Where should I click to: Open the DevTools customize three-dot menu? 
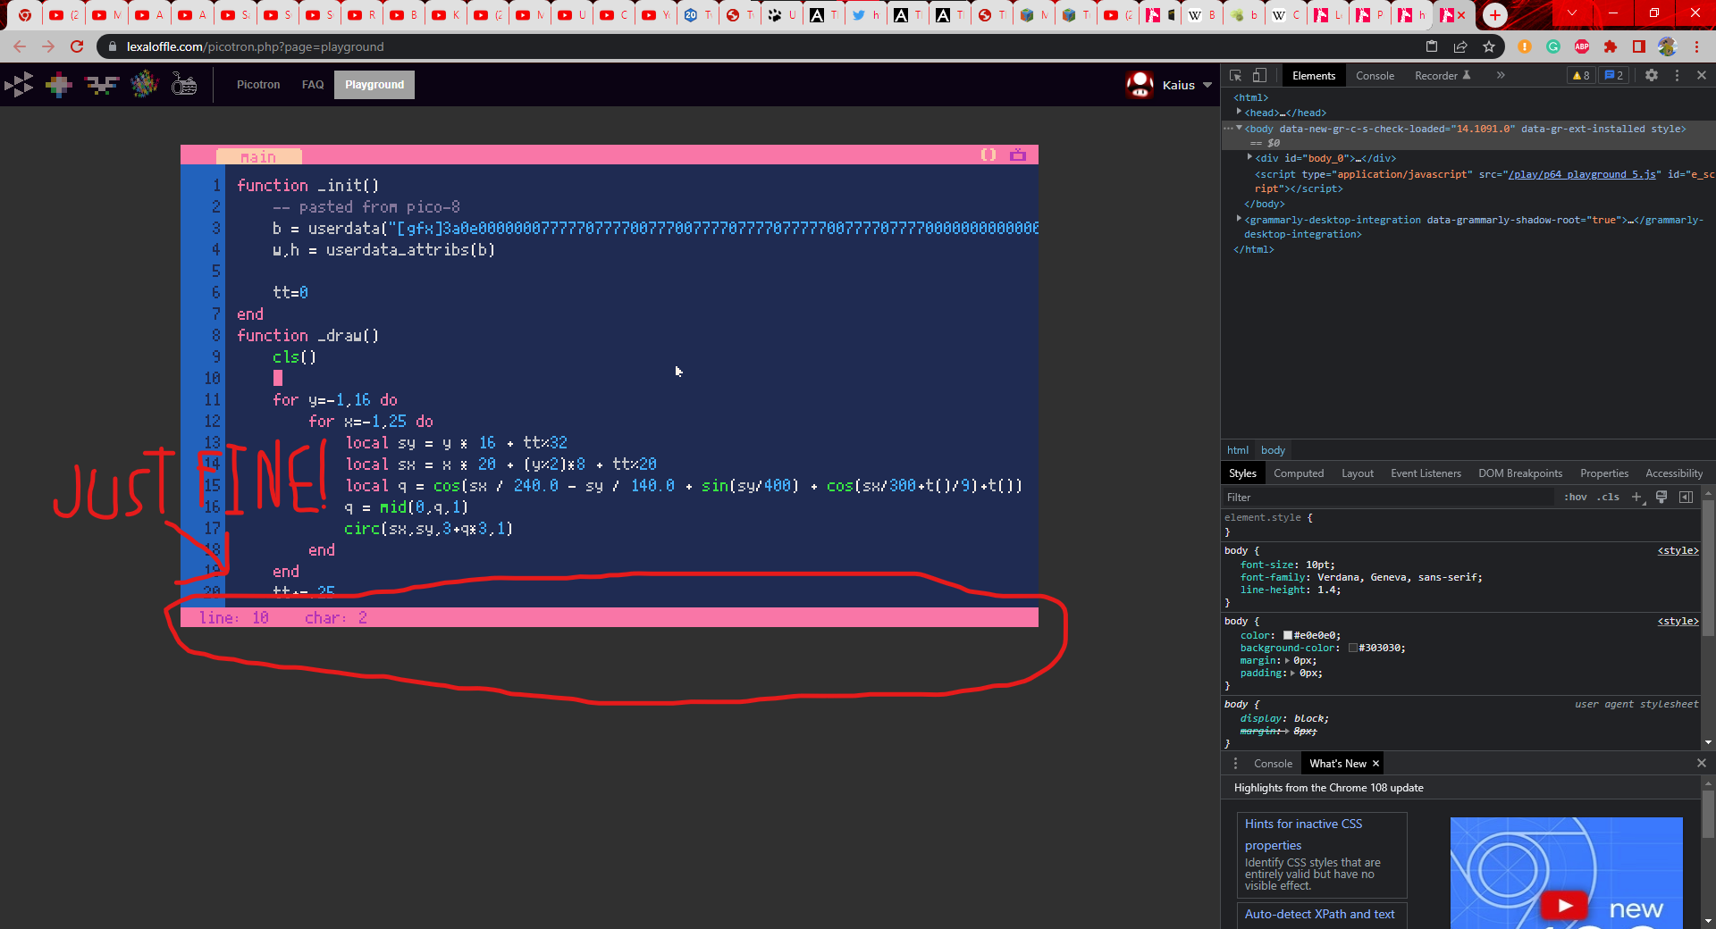[1677, 76]
